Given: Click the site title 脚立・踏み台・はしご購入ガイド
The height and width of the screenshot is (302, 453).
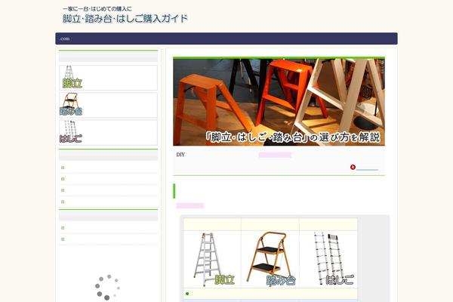Looking at the screenshot, I should (x=125, y=19).
